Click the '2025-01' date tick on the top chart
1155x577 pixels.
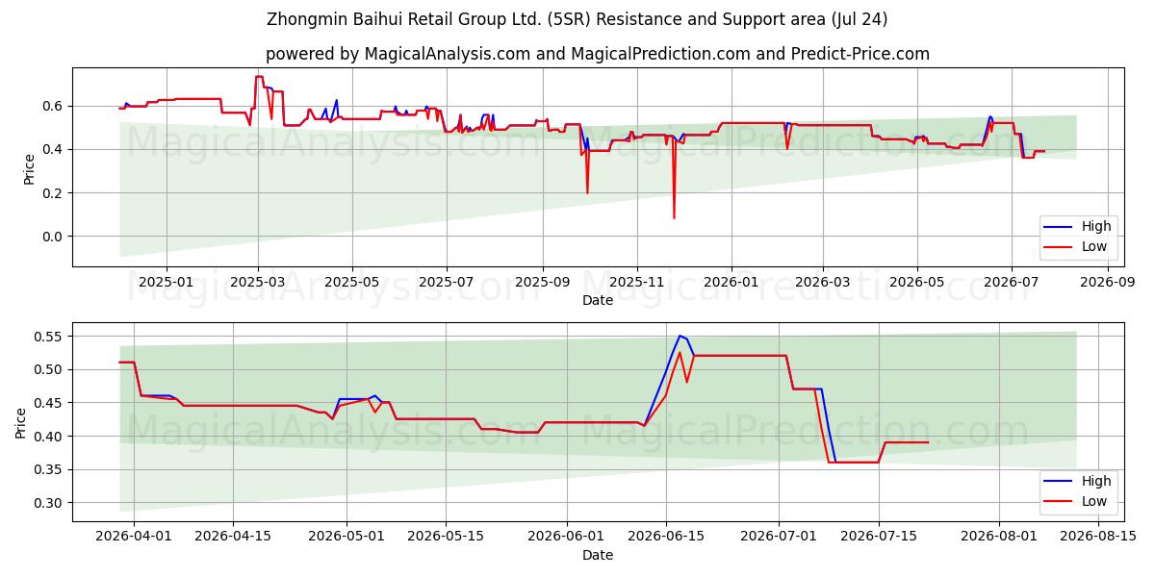167,282
